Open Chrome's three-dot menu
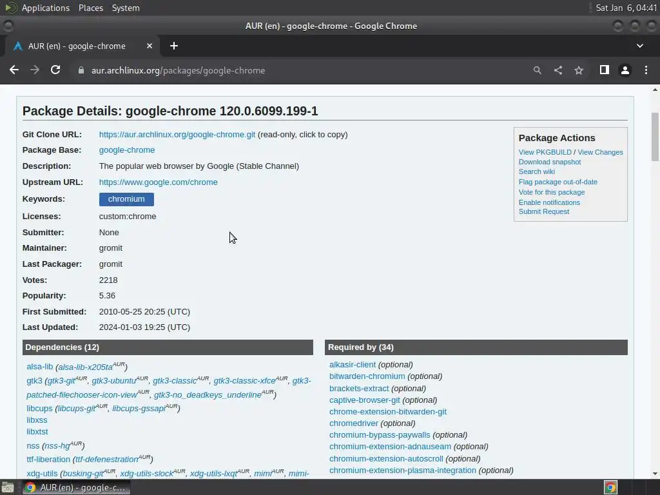The image size is (660, 495). click(646, 70)
